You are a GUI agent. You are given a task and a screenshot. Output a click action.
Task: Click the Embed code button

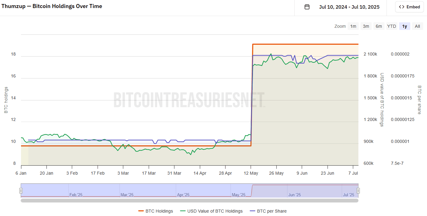(x=409, y=7)
